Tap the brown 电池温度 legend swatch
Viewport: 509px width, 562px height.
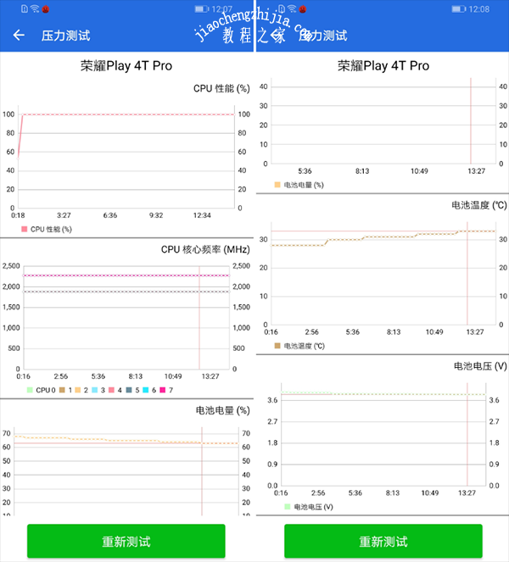(x=277, y=346)
